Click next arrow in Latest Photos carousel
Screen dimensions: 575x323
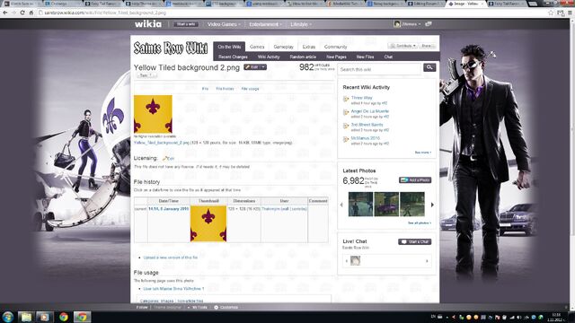432,205
